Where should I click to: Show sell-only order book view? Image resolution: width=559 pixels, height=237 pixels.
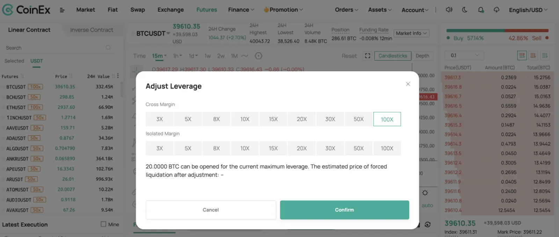[x=533, y=55]
